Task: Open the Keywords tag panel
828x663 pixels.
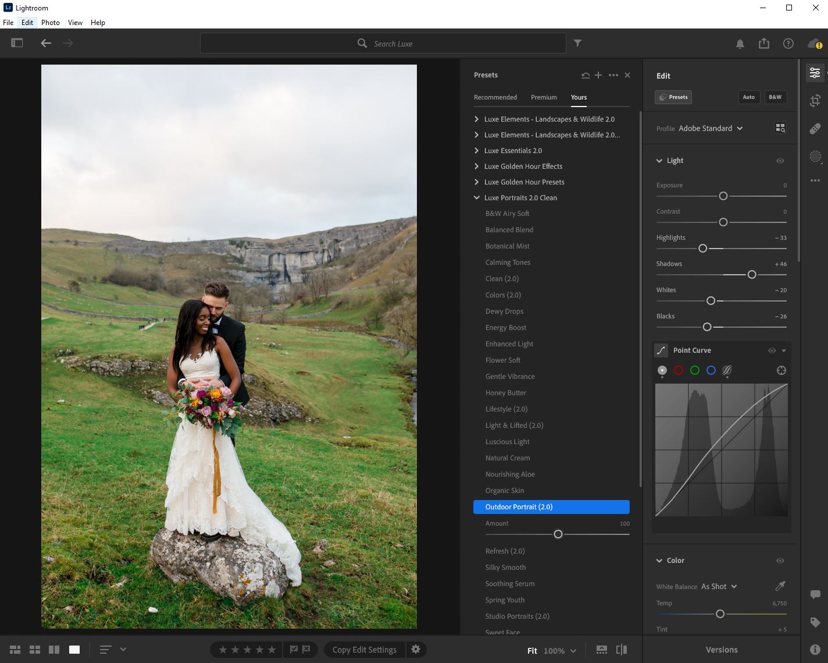Action: (x=815, y=622)
